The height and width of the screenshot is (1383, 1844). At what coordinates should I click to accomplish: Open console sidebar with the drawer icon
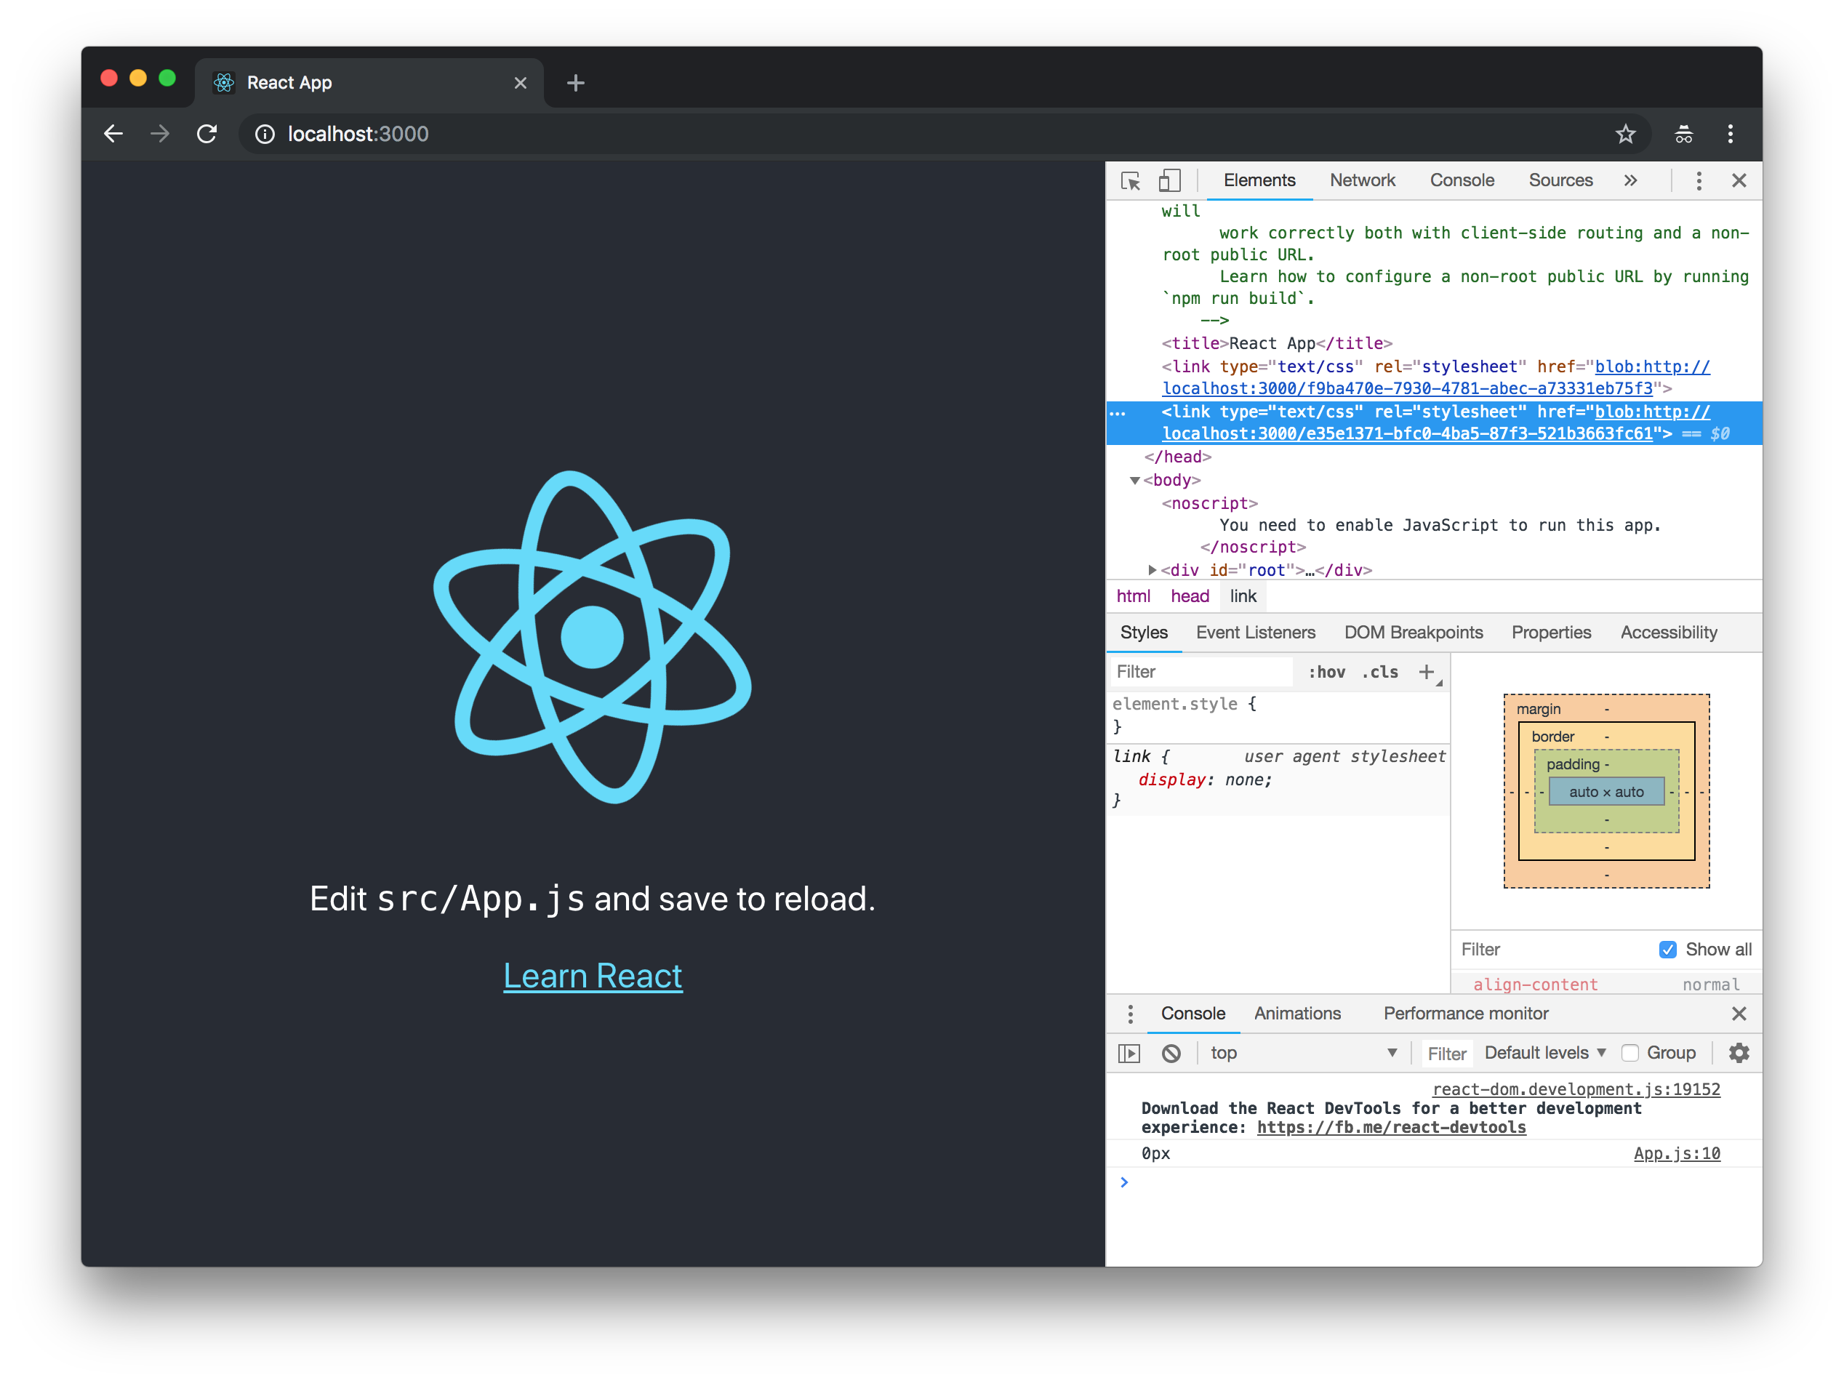[1129, 1053]
